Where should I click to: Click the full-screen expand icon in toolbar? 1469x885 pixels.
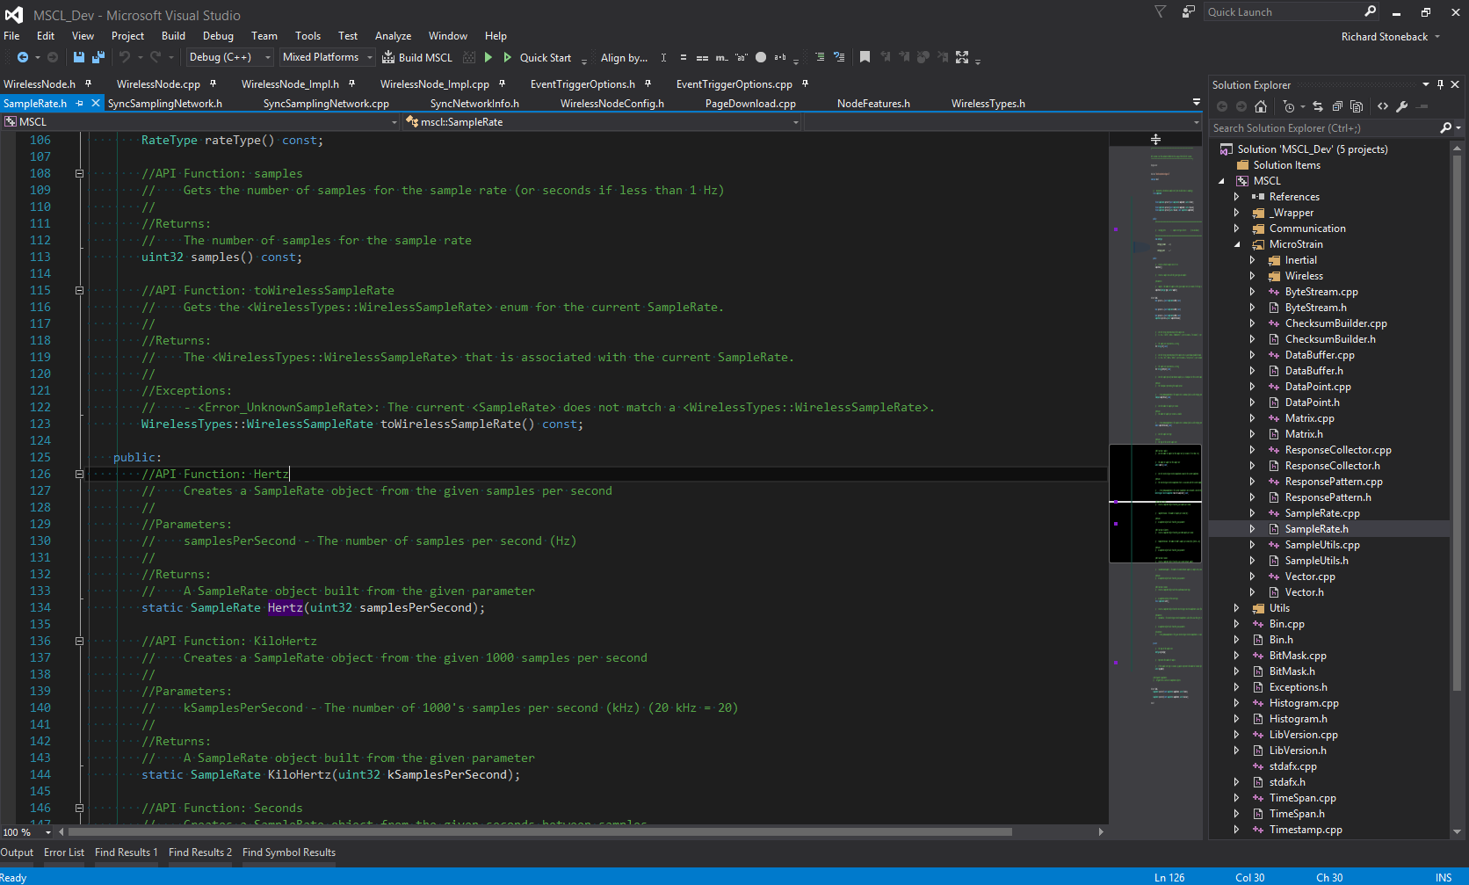(x=962, y=57)
